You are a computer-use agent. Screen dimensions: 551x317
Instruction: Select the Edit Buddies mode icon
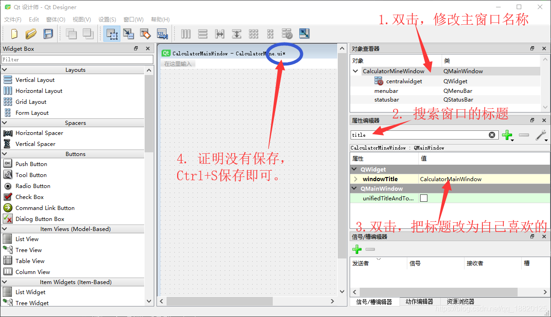tap(145, 33)
